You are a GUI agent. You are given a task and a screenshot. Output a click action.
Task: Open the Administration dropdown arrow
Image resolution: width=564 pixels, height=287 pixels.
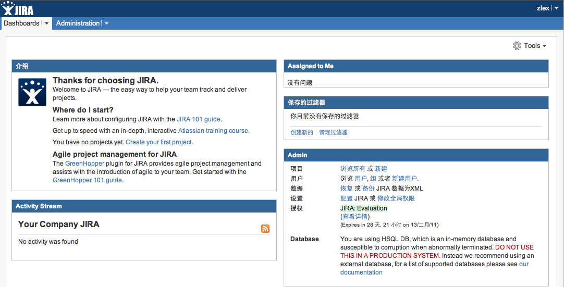click(x=106, y=23)
